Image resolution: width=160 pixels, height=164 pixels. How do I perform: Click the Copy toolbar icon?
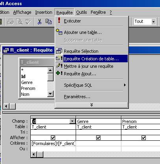tap(48, 22)
